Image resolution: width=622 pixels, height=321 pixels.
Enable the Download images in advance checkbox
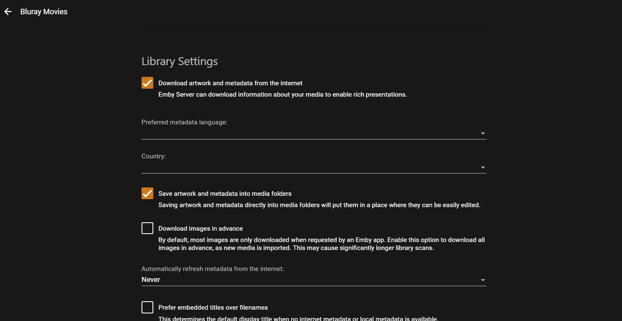click(147, 228)
